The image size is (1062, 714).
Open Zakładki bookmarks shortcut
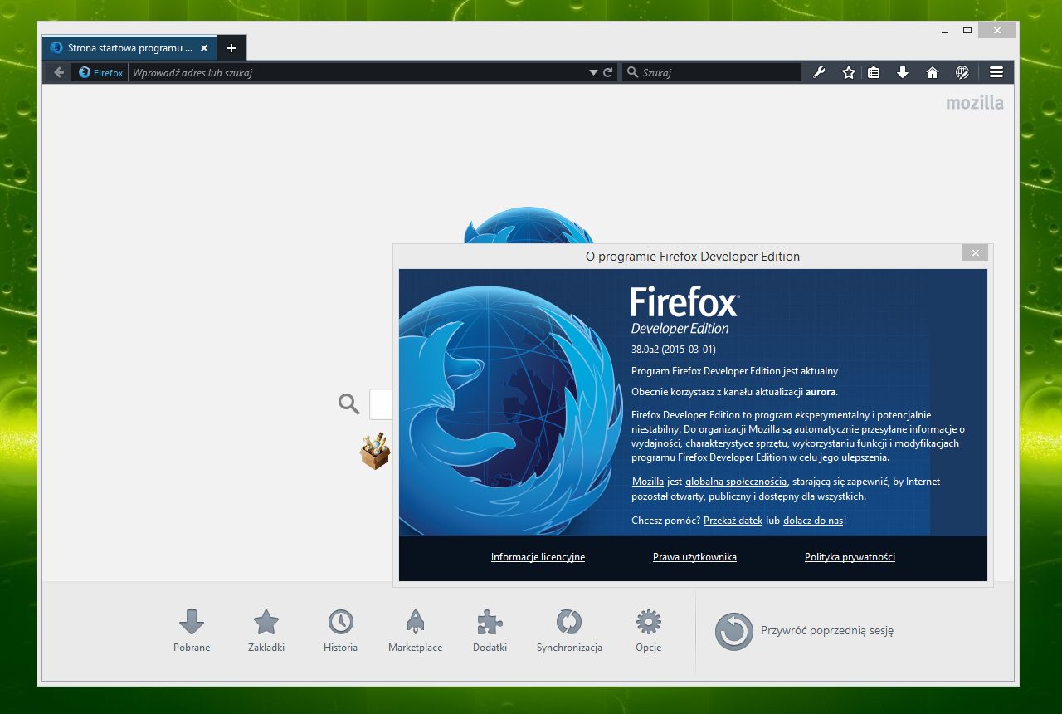(x=266, y=631)
